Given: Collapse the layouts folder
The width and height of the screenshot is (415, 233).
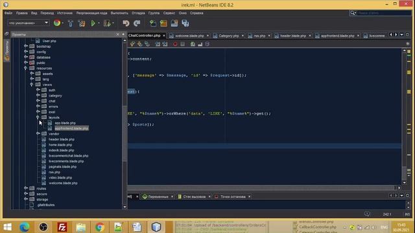Looking at the screenshot, I should 38,117.
